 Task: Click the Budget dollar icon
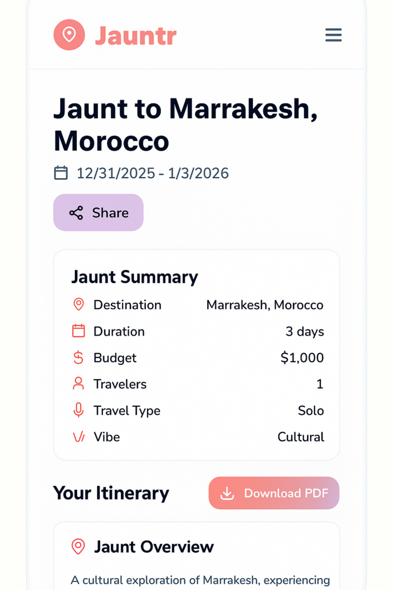pos(79,357)
